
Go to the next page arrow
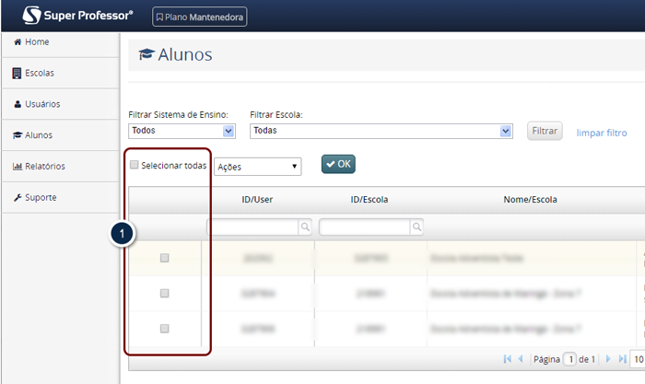point(606,358)
